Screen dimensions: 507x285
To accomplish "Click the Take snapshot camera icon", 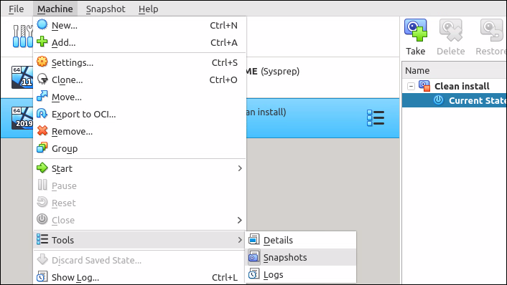I will coord(416,30).
